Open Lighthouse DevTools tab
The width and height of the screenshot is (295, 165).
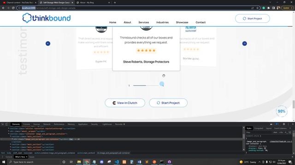point(107,124)
